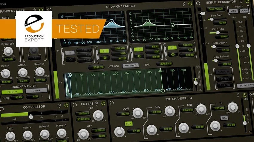
Task: Click the Hysteresis knob
Action: click(x=8, y=51)
